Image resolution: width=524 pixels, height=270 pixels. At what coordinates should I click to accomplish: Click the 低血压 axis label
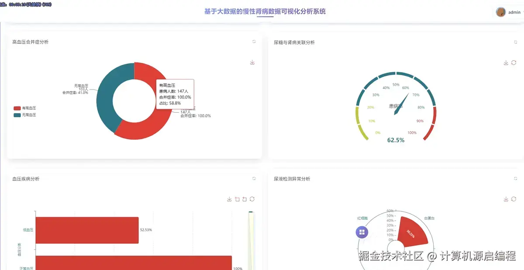[28, 229]
